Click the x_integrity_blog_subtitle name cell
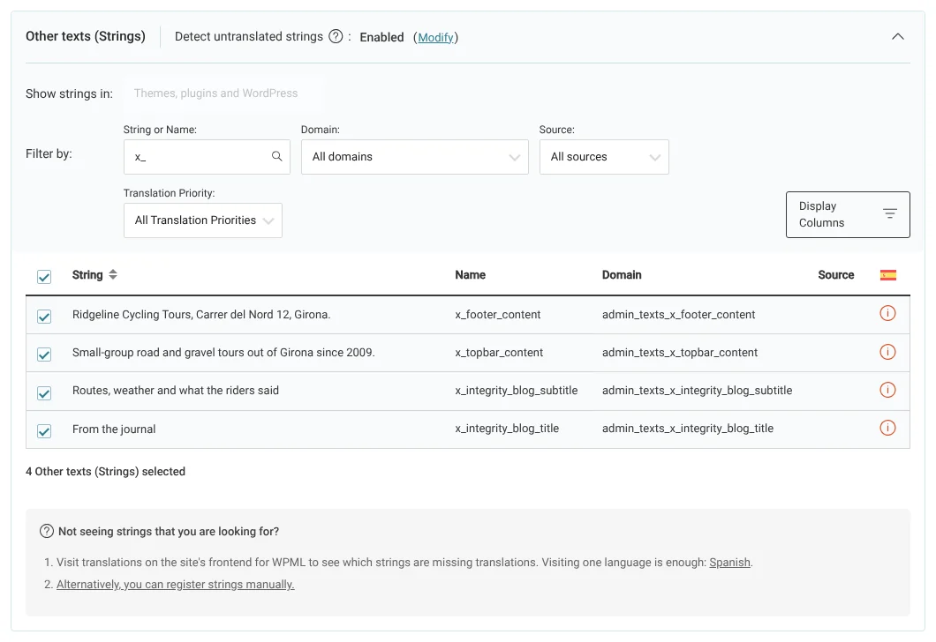This screenshot has width=936, height=642. pyautogui.click(x=517, y=391)
